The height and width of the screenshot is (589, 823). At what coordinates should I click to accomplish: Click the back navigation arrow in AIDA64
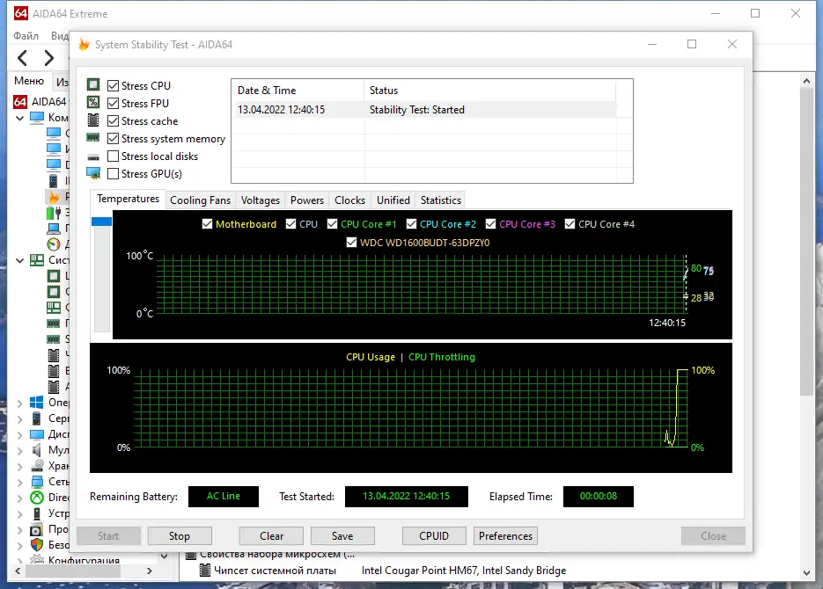click(22, 58)
